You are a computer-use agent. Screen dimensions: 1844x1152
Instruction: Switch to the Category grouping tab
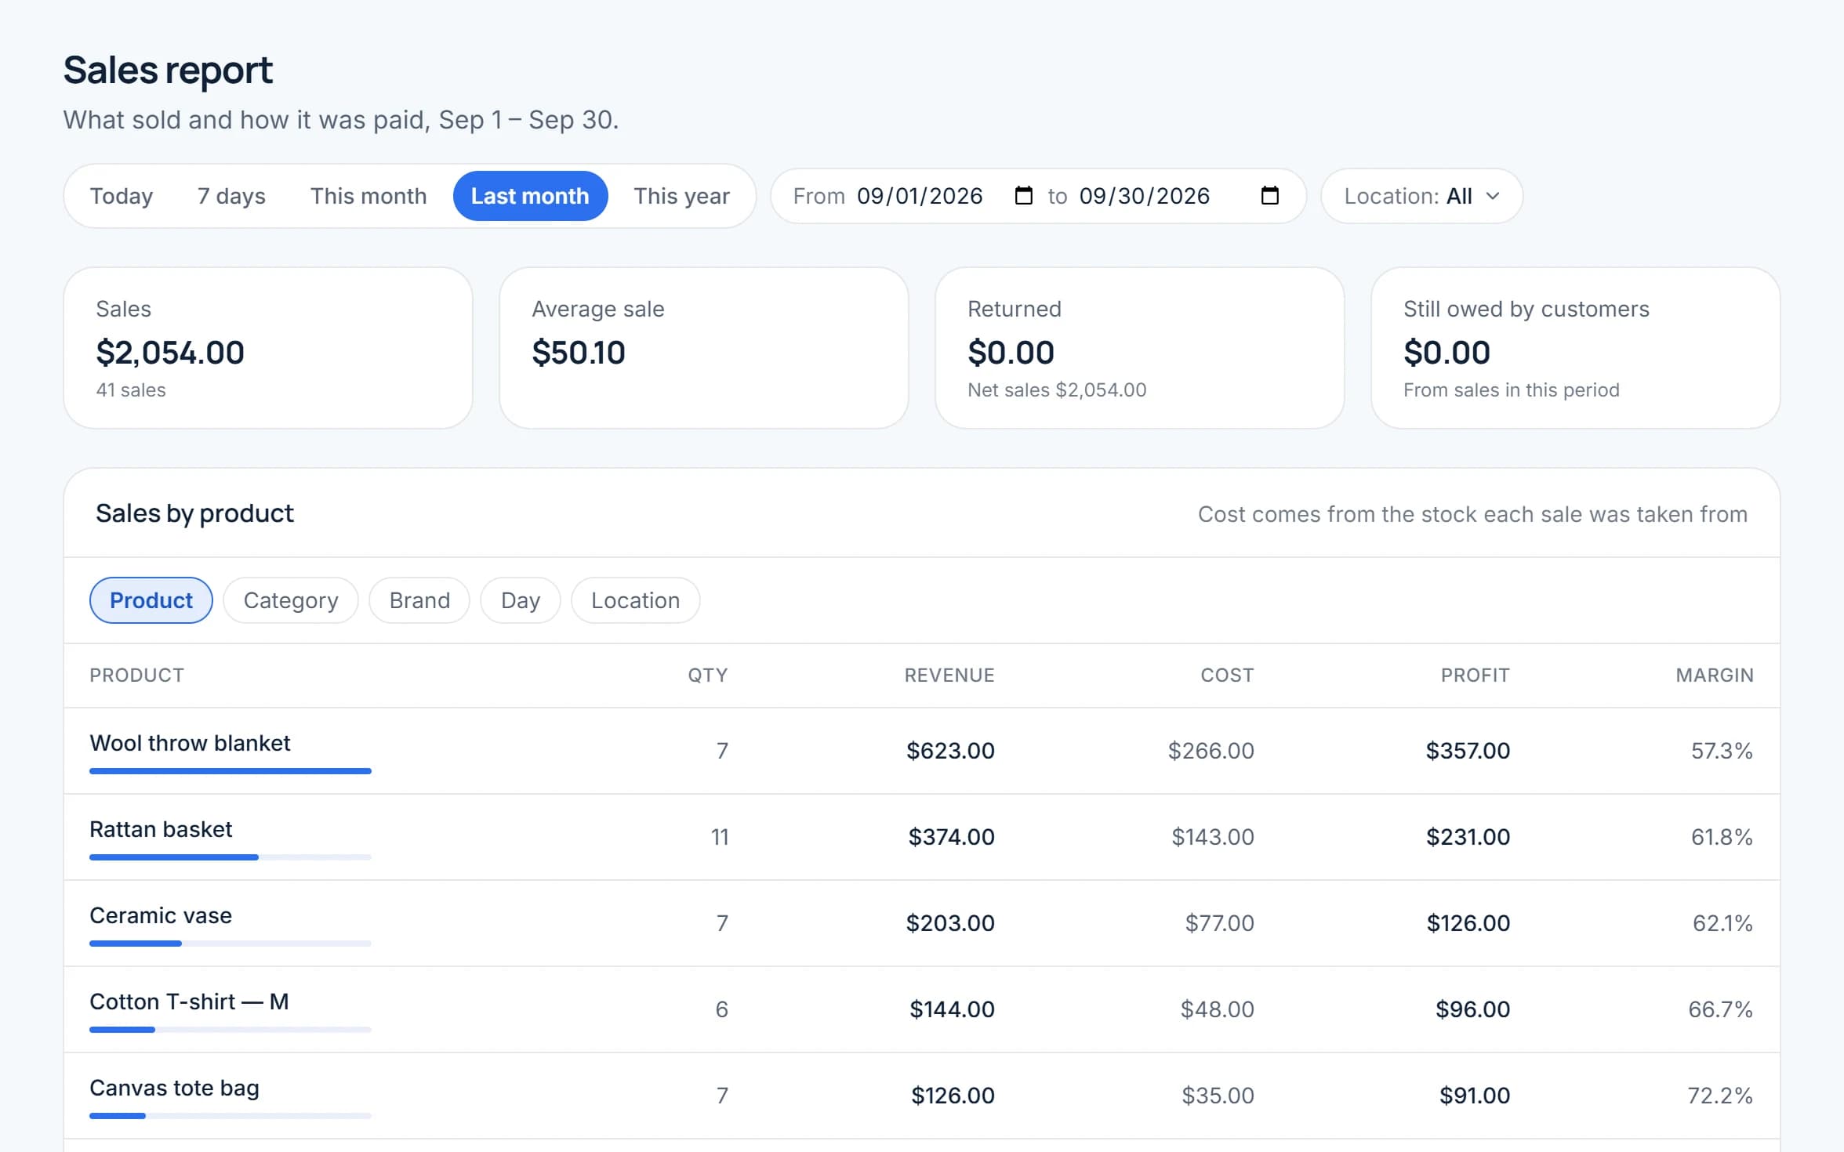click(x=291, y=600)
